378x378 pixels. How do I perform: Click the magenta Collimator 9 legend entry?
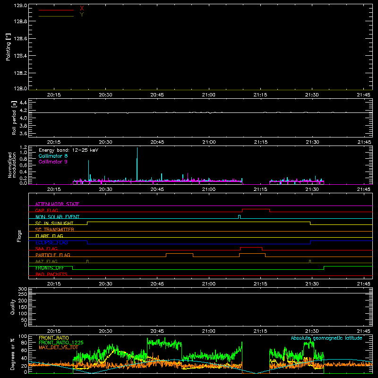pyautogui.click(x=53, y=162)
